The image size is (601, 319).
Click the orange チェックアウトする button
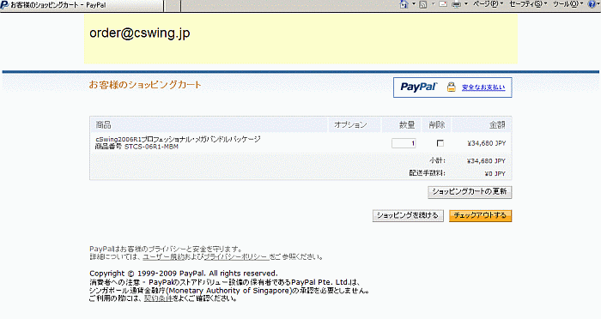(480, 215)
